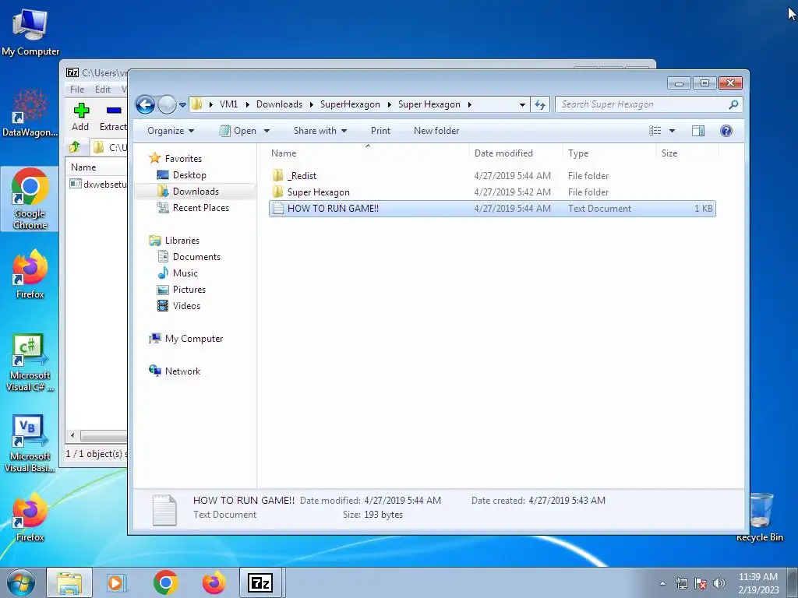The image size is (798, 598).
Task: Click 7-Zip horizontal scrollbar left arrow
Action: point(72,436)
